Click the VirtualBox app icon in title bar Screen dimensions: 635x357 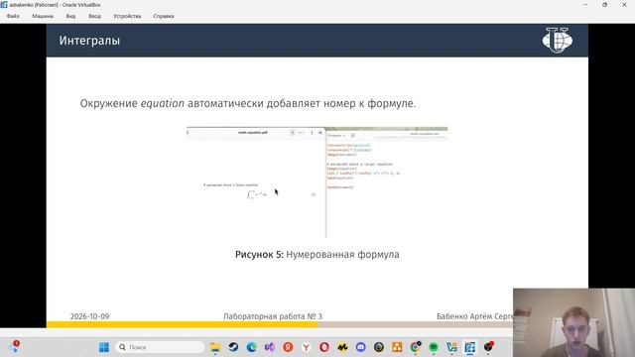4,4
